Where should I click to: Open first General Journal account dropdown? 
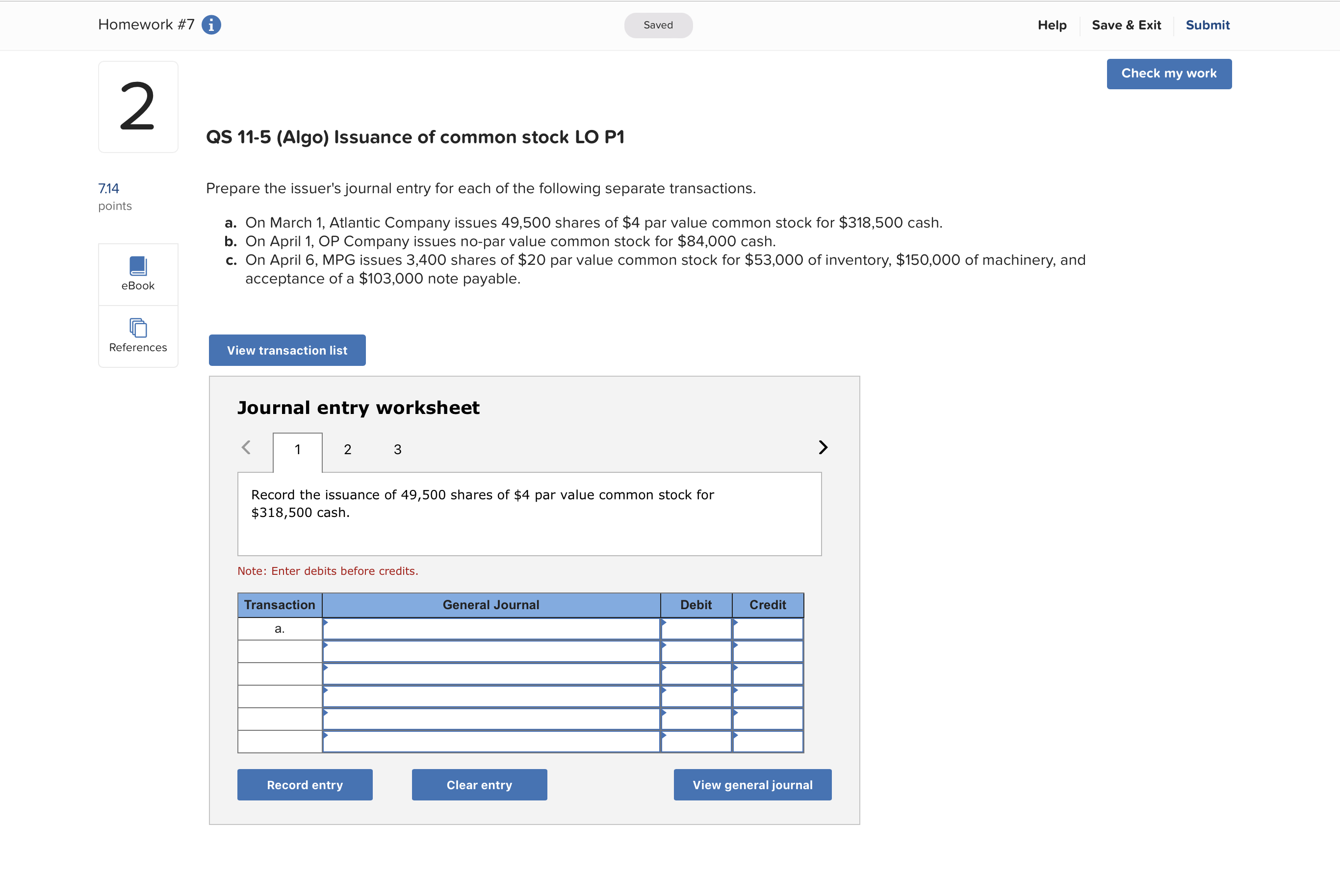pyautogui.click(x=490, y=629)
